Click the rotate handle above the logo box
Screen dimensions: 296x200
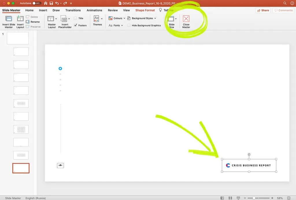pyautogui.click(x=249, y=154)
